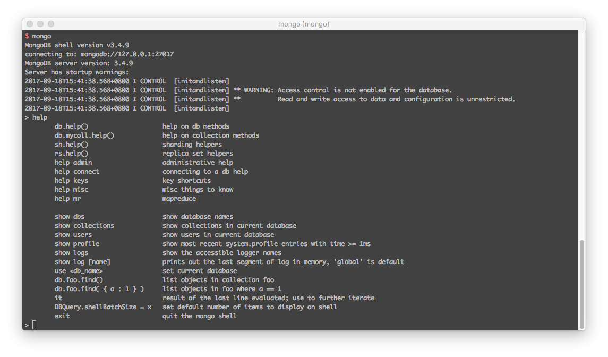The width and height of the screenshot is (608, 357).
Task: Click 'show log [name]' command text
Action: point(83,261)
